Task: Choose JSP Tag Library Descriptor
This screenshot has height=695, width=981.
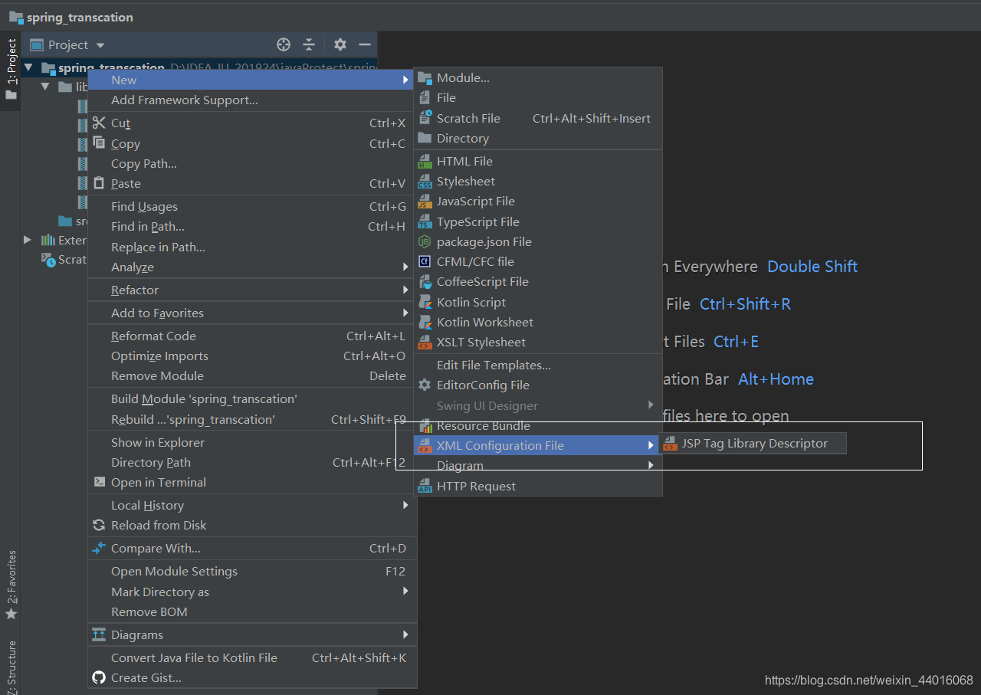Action: [753, 443]
